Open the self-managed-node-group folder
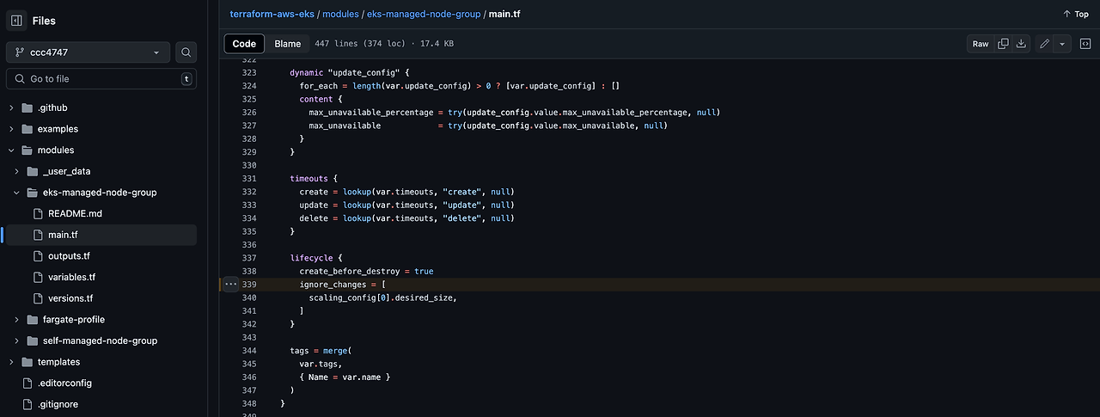The image size is (1100, 417). (100, 340)
